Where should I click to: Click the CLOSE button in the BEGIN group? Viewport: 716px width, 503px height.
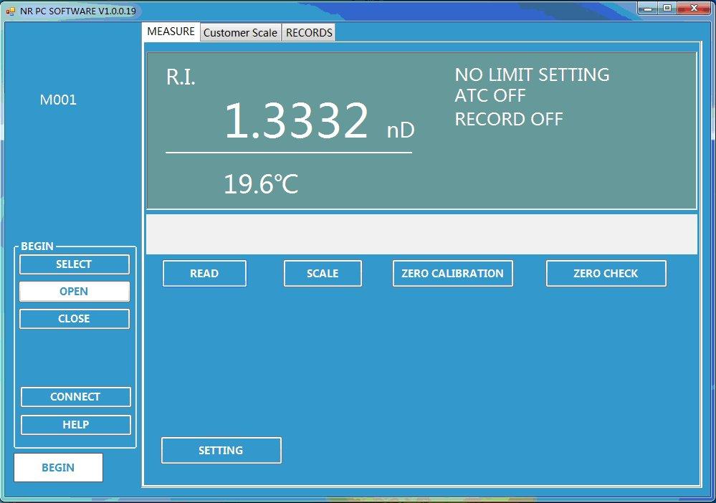[x=74, y=319]
